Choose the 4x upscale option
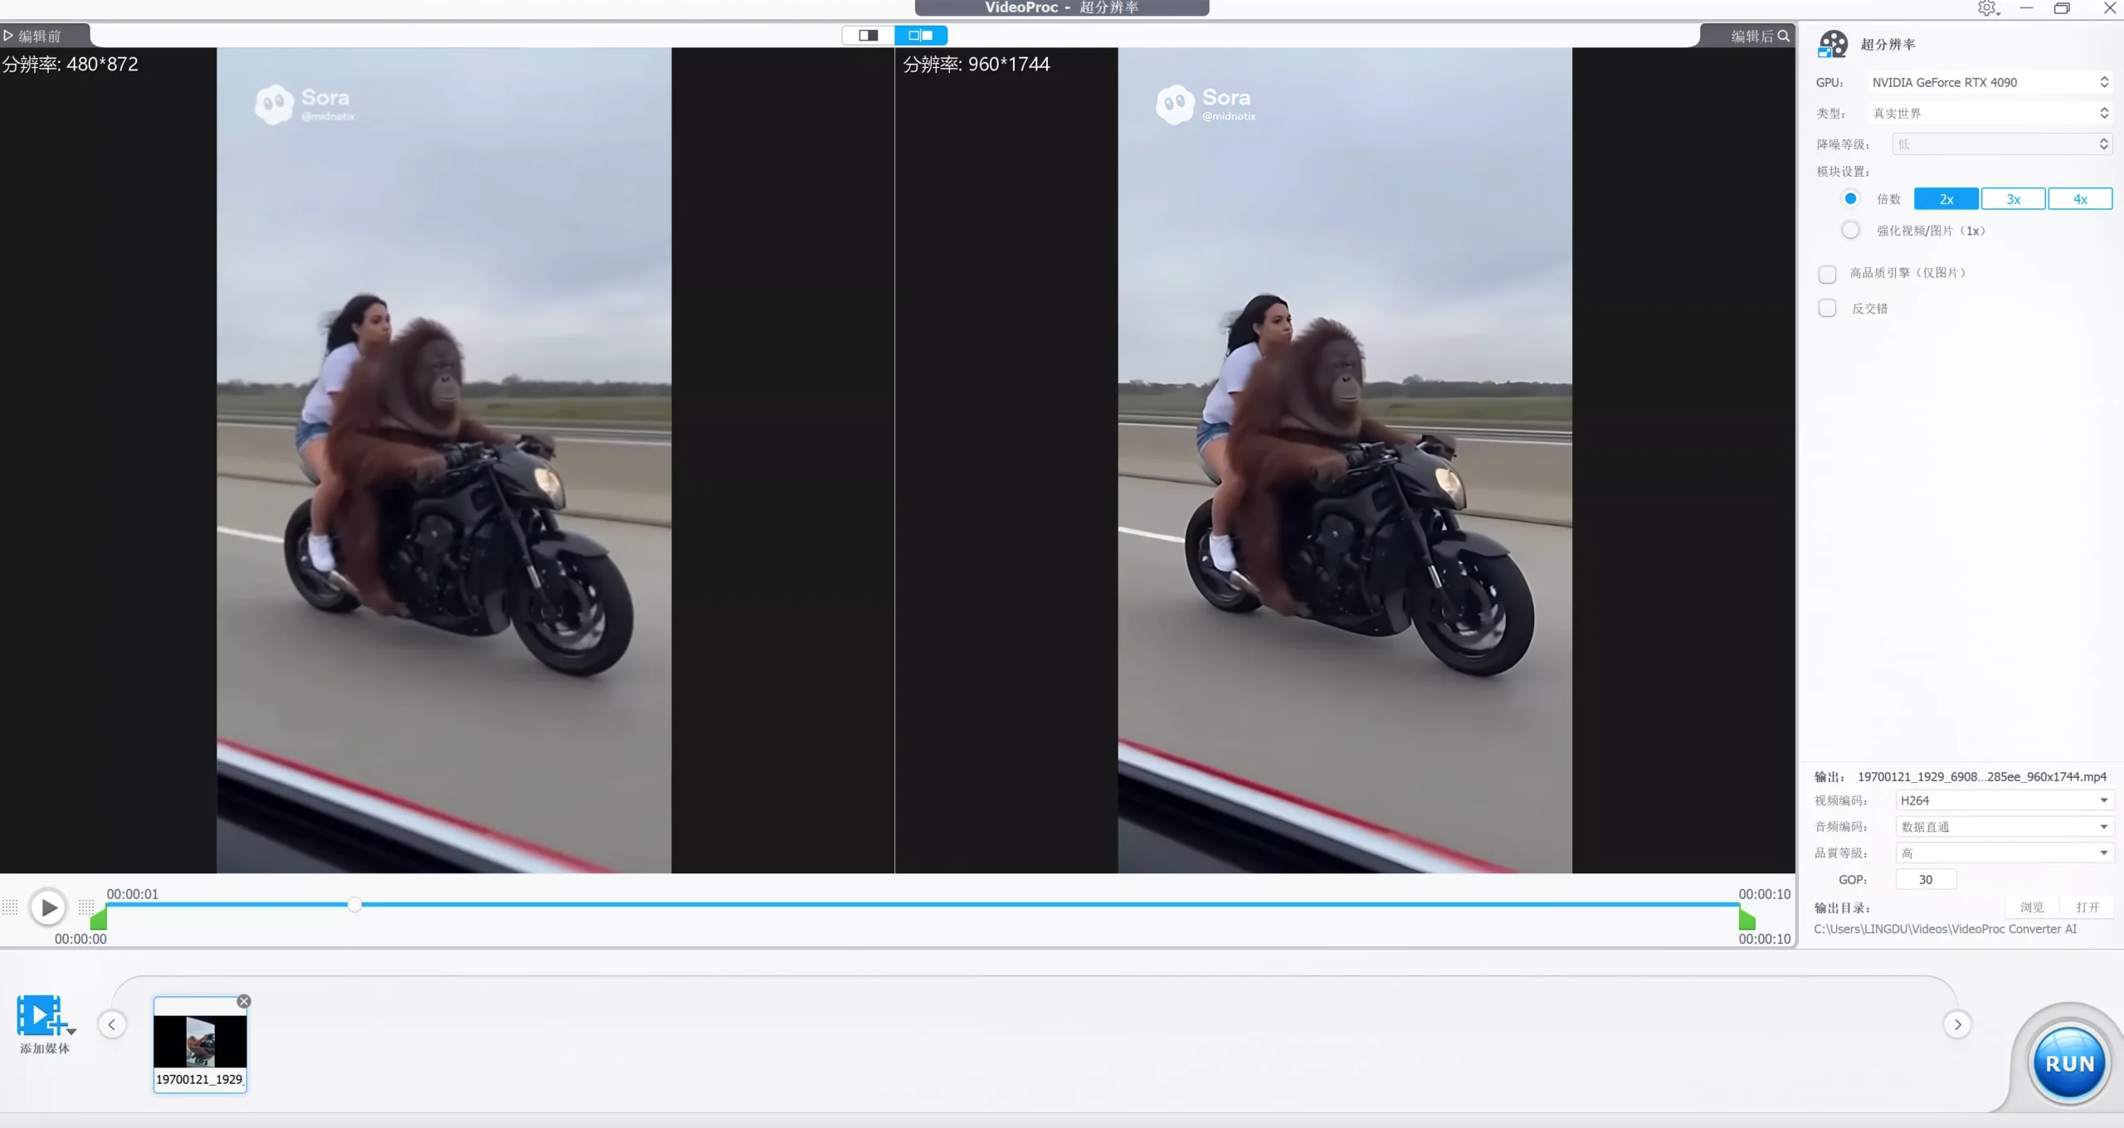Viewport: 2124px width, 1128px height. (2079, 199)
